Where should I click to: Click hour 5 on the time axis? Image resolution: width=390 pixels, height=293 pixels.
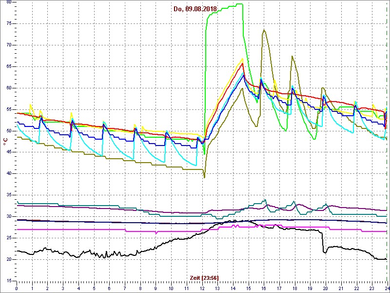point(94,288)
